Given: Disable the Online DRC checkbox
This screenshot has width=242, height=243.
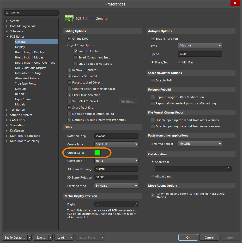Looking at the screenshot, I should click(69, 39).
